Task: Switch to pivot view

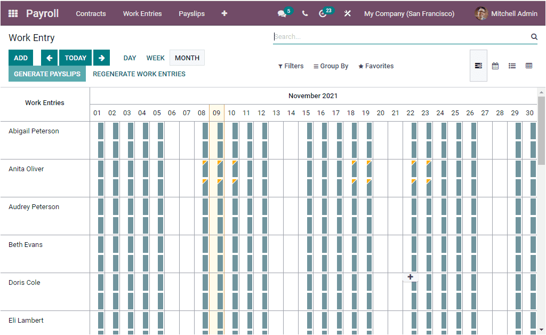Action: click(529, 65)
